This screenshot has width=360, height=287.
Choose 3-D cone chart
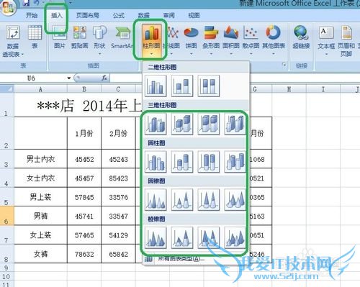pos(235,199)
